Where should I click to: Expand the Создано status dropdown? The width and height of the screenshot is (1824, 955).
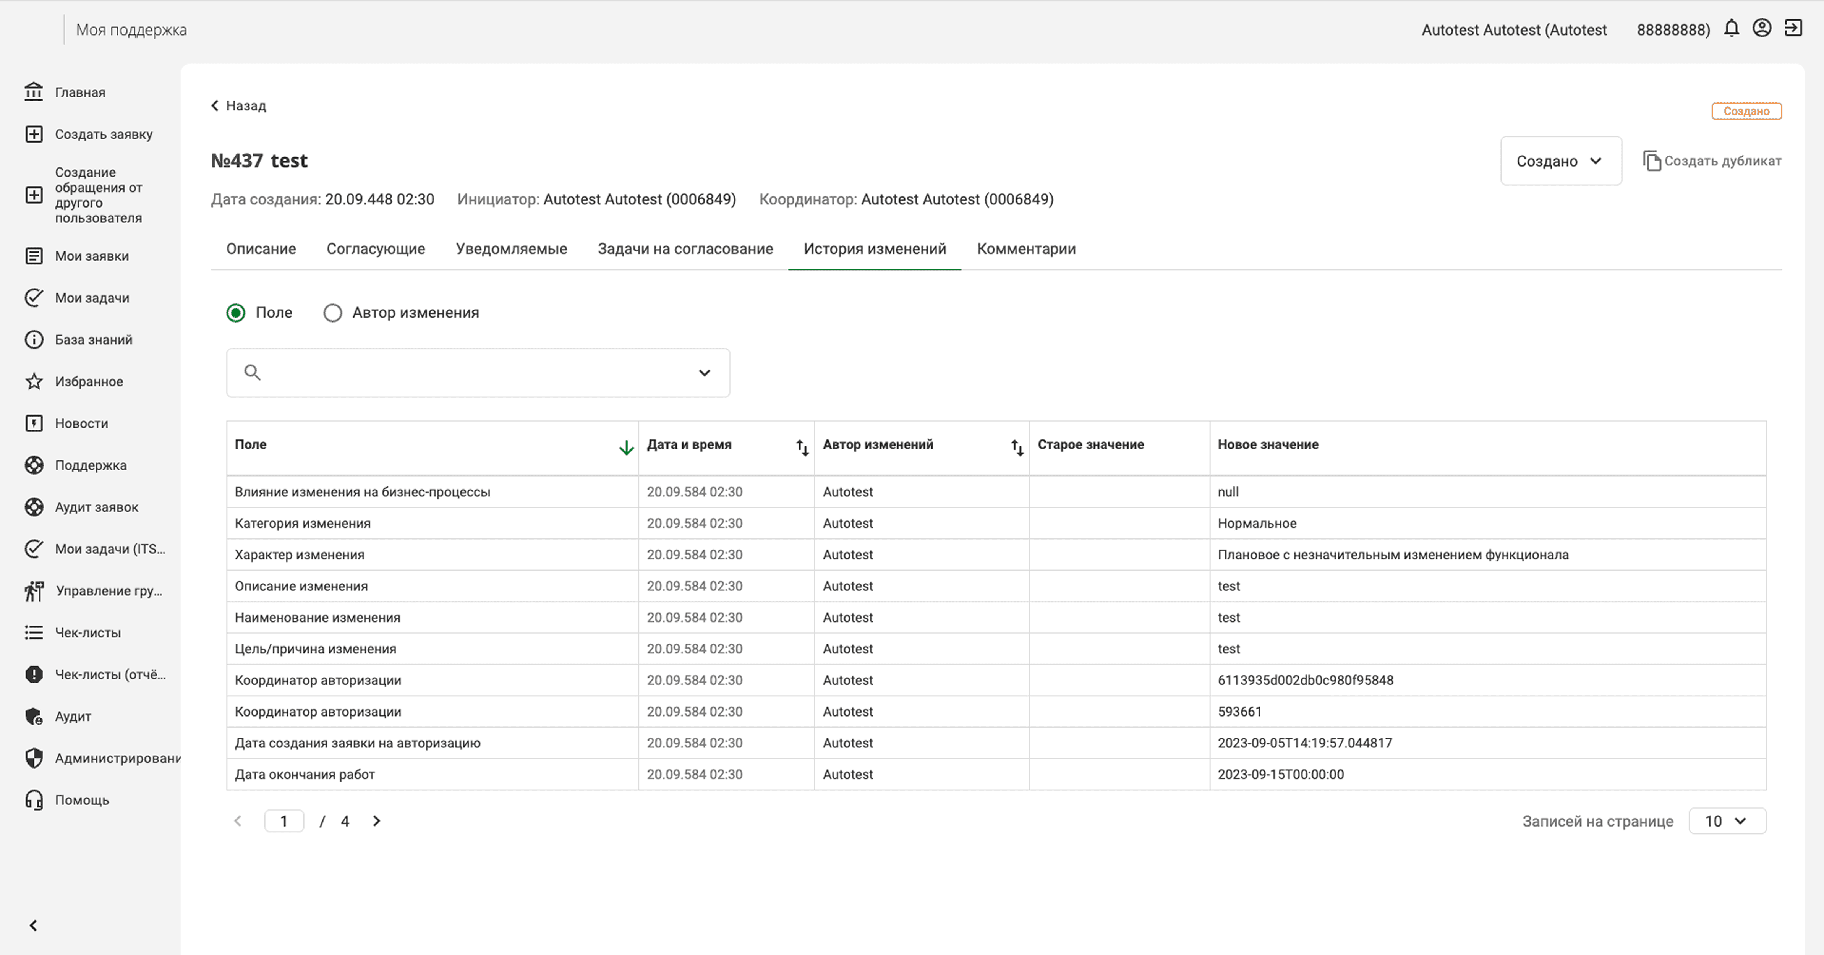click(1561, 161)
